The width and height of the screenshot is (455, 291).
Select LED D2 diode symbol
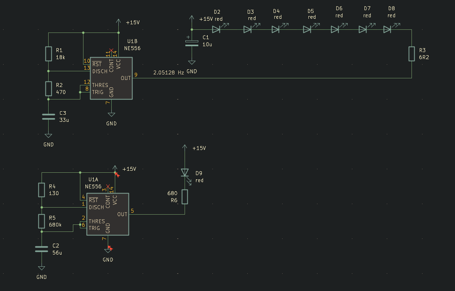[216, 29]
